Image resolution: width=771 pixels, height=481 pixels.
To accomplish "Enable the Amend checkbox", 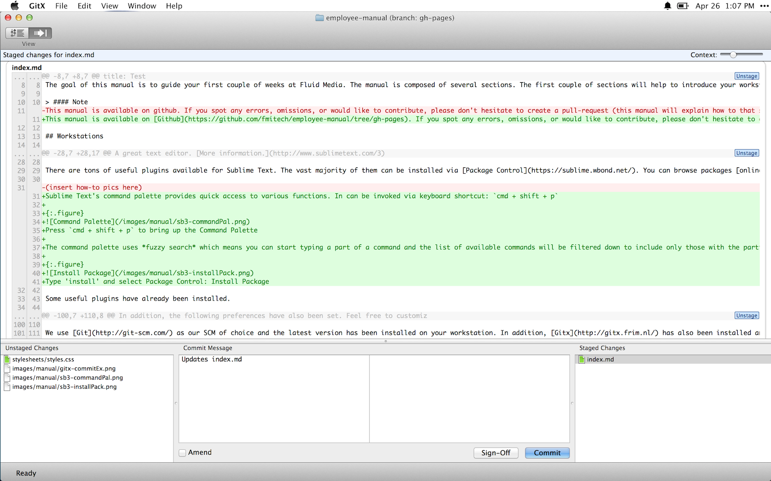I will pyautogui.click(x=183, y=453).
